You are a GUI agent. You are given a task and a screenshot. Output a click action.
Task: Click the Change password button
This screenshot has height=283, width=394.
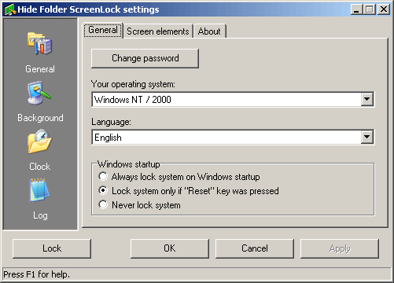(x=145, y=58)
